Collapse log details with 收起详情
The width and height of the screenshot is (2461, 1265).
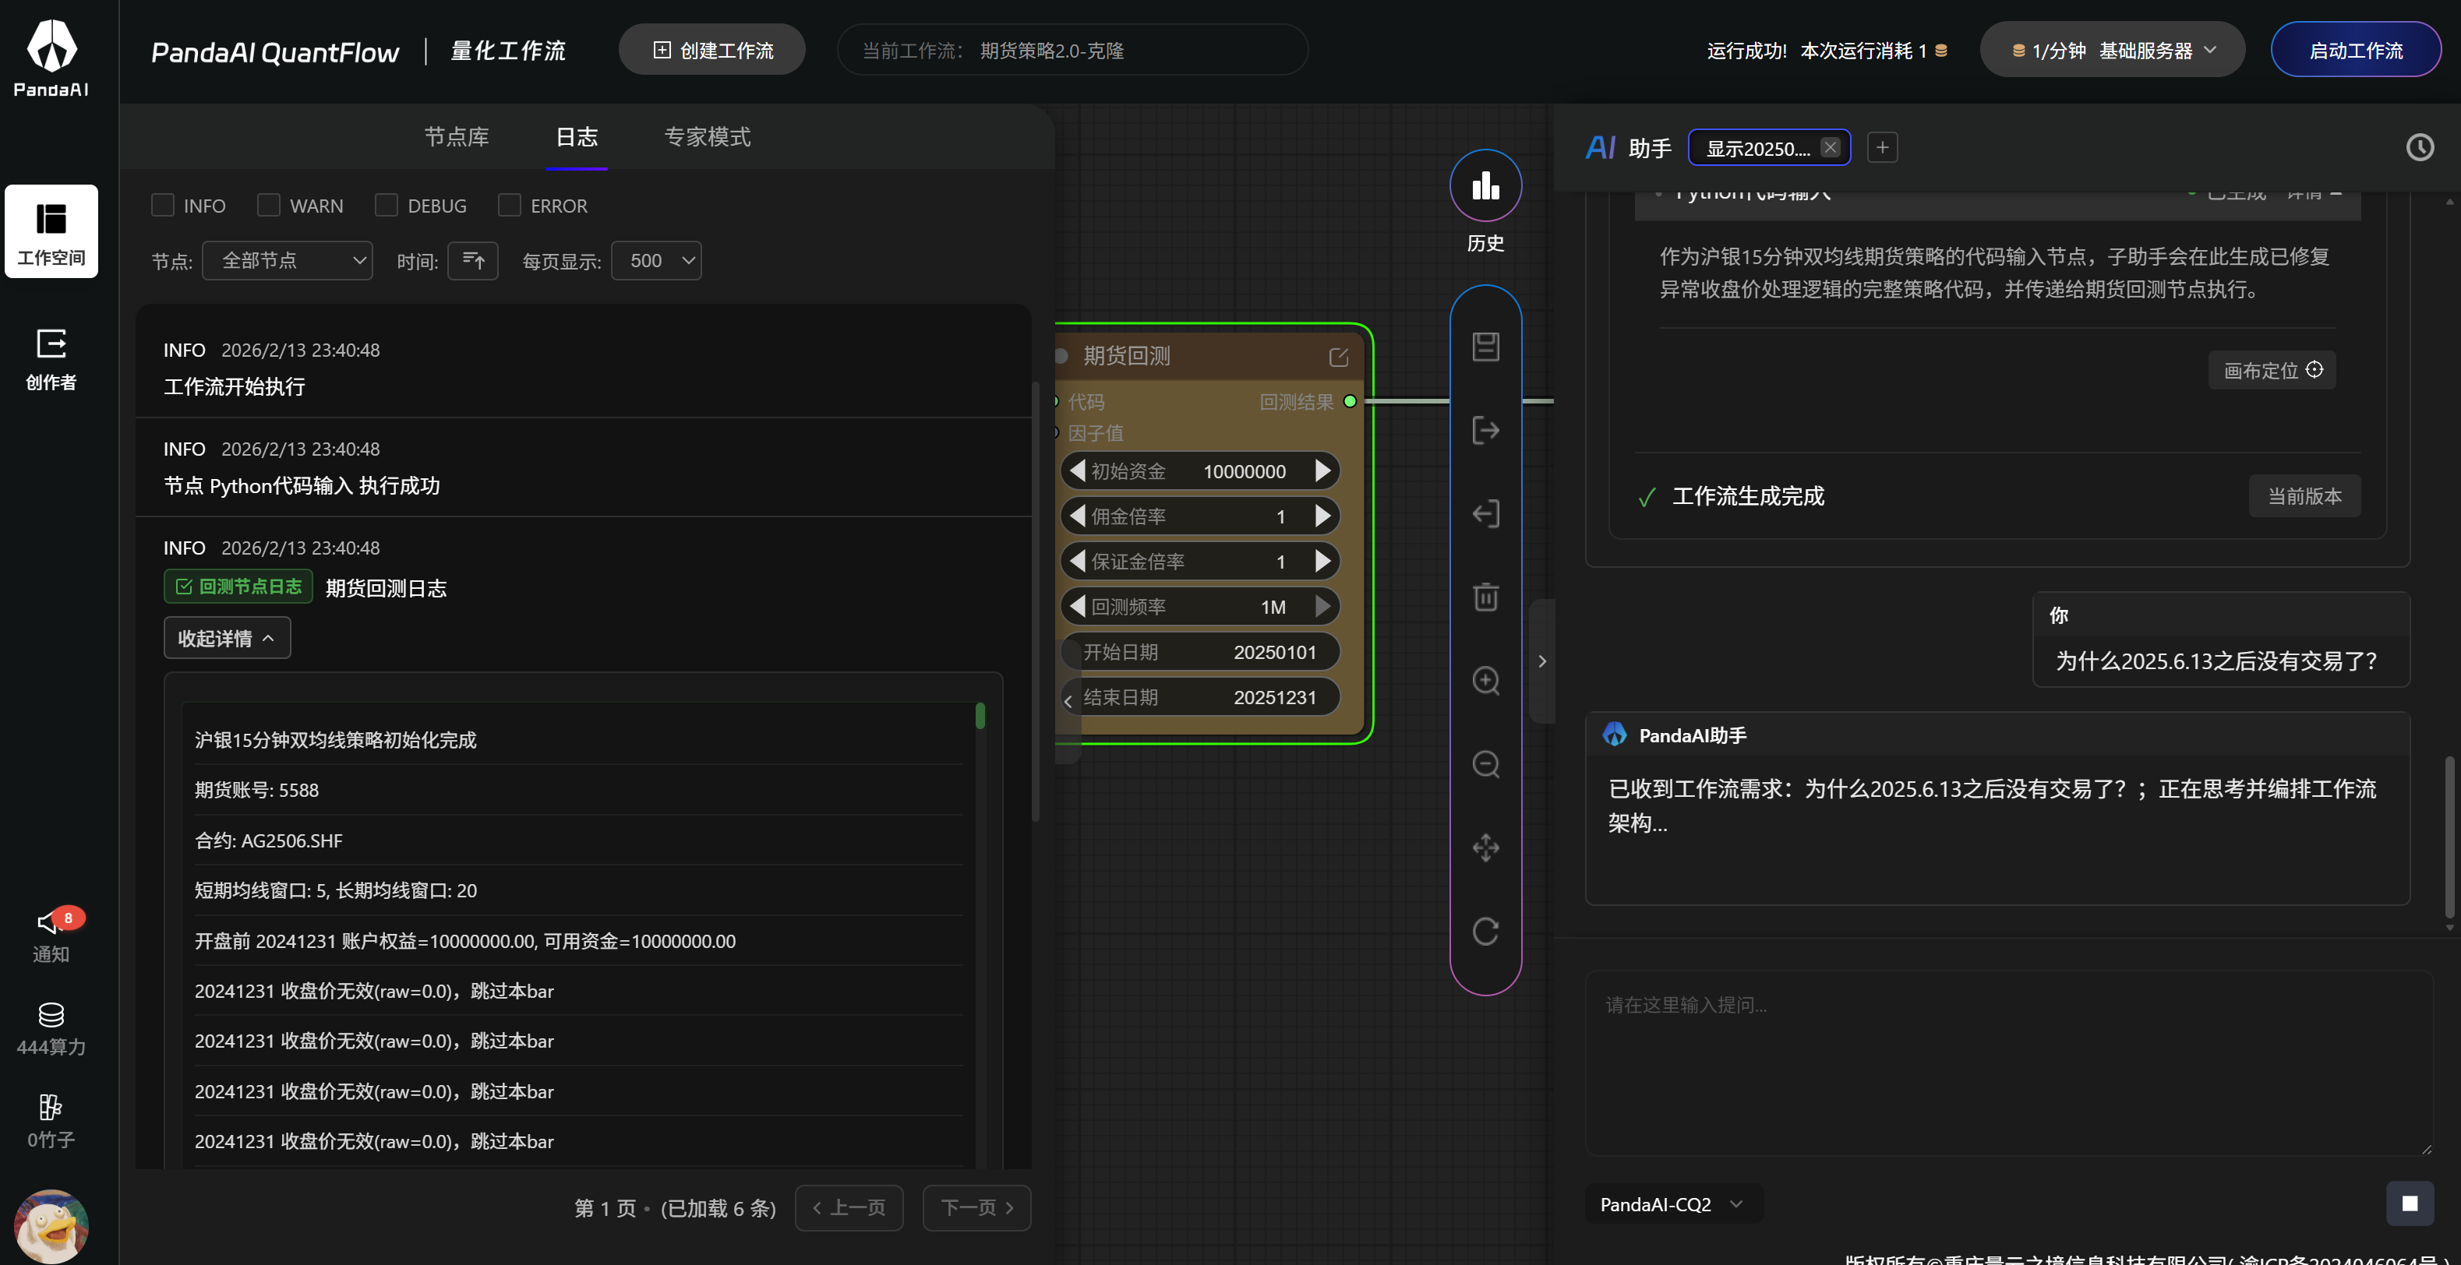pyautogui.click(x=227, y=638)
